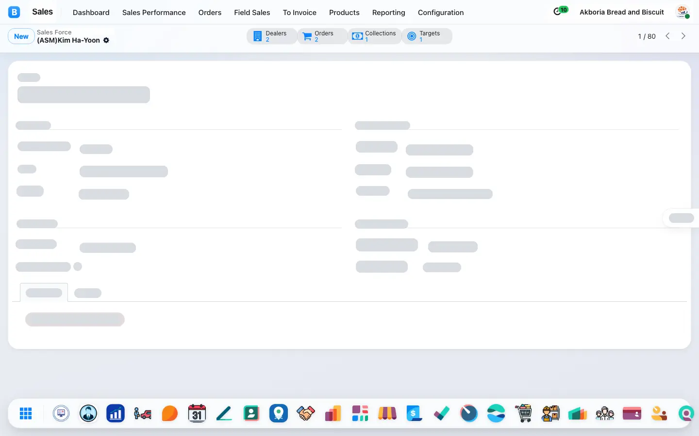
Task: Open the teal pen sign app icon
Action: click(x=224, y=413)
